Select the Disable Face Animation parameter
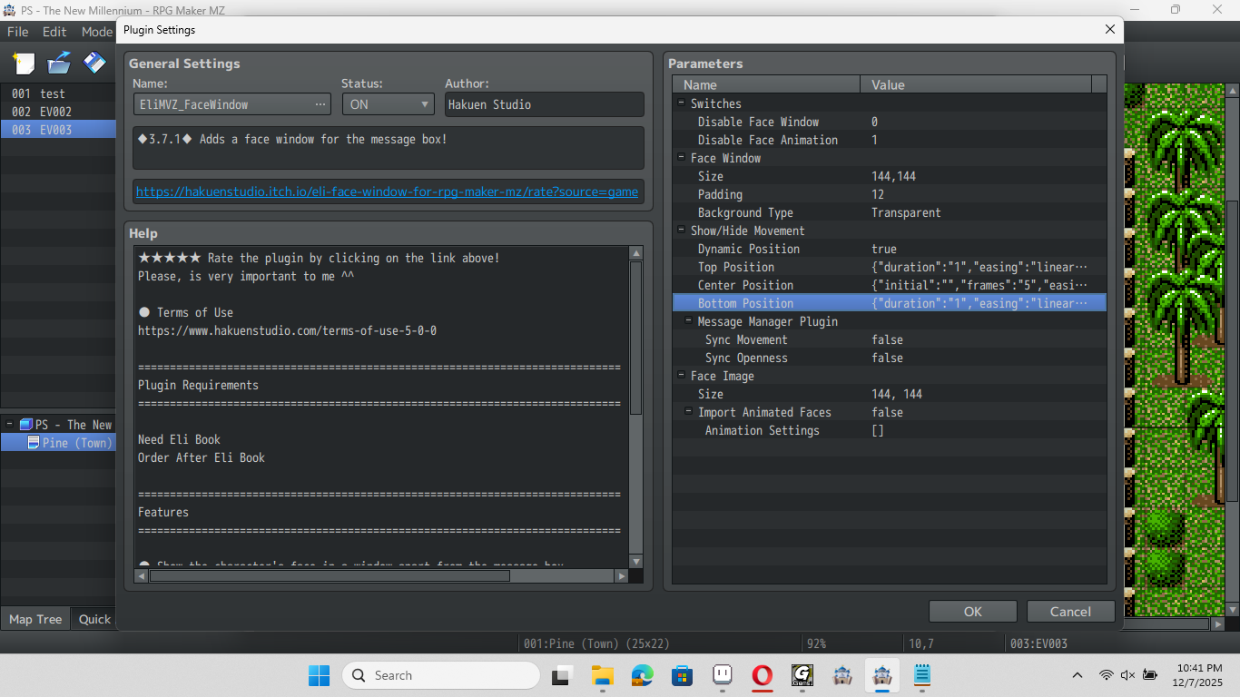The width and height of the screenshot is (1240, 697). click(x=890, y=140)
